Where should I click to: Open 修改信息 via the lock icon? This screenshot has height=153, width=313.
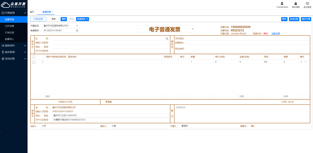[296, 3]
